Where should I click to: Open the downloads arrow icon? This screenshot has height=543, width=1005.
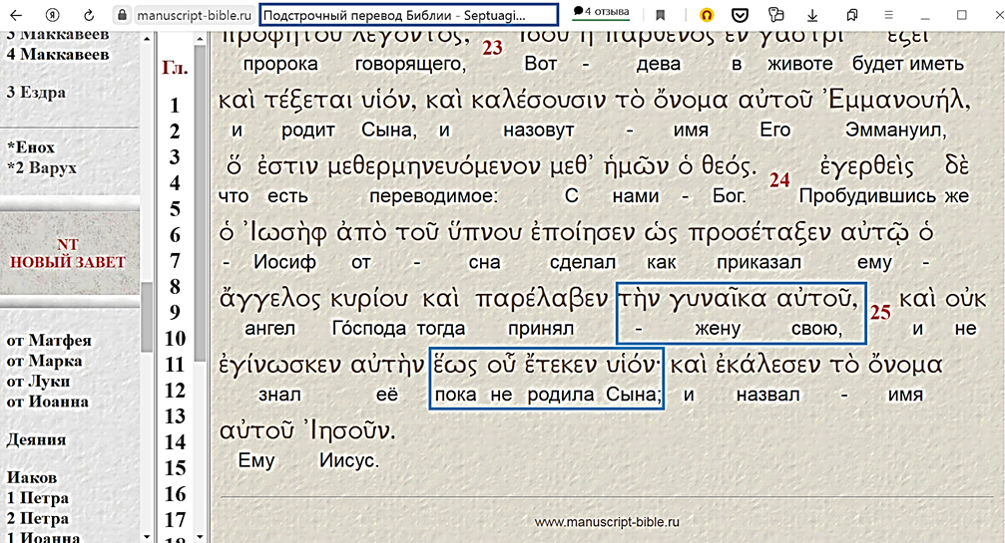tap(812, 15)
